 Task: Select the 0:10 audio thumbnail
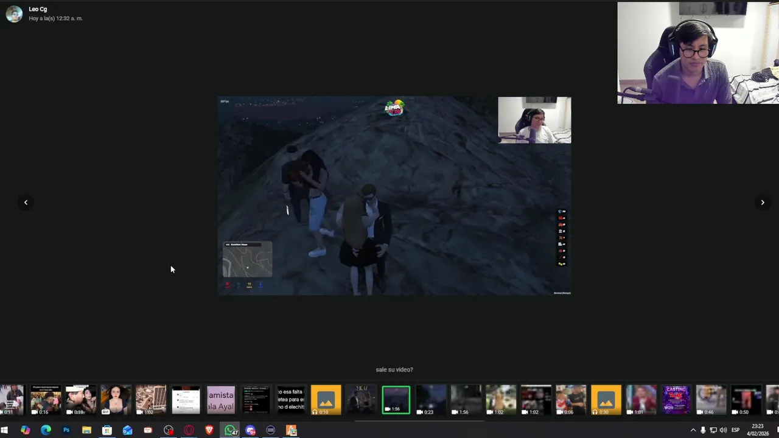[326, 400]
